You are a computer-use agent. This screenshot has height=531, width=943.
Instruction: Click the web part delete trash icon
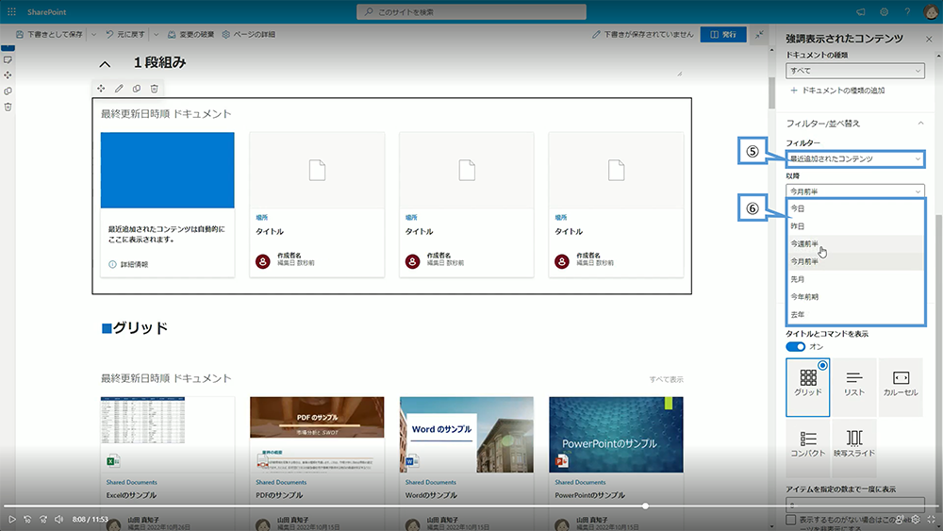154,89
